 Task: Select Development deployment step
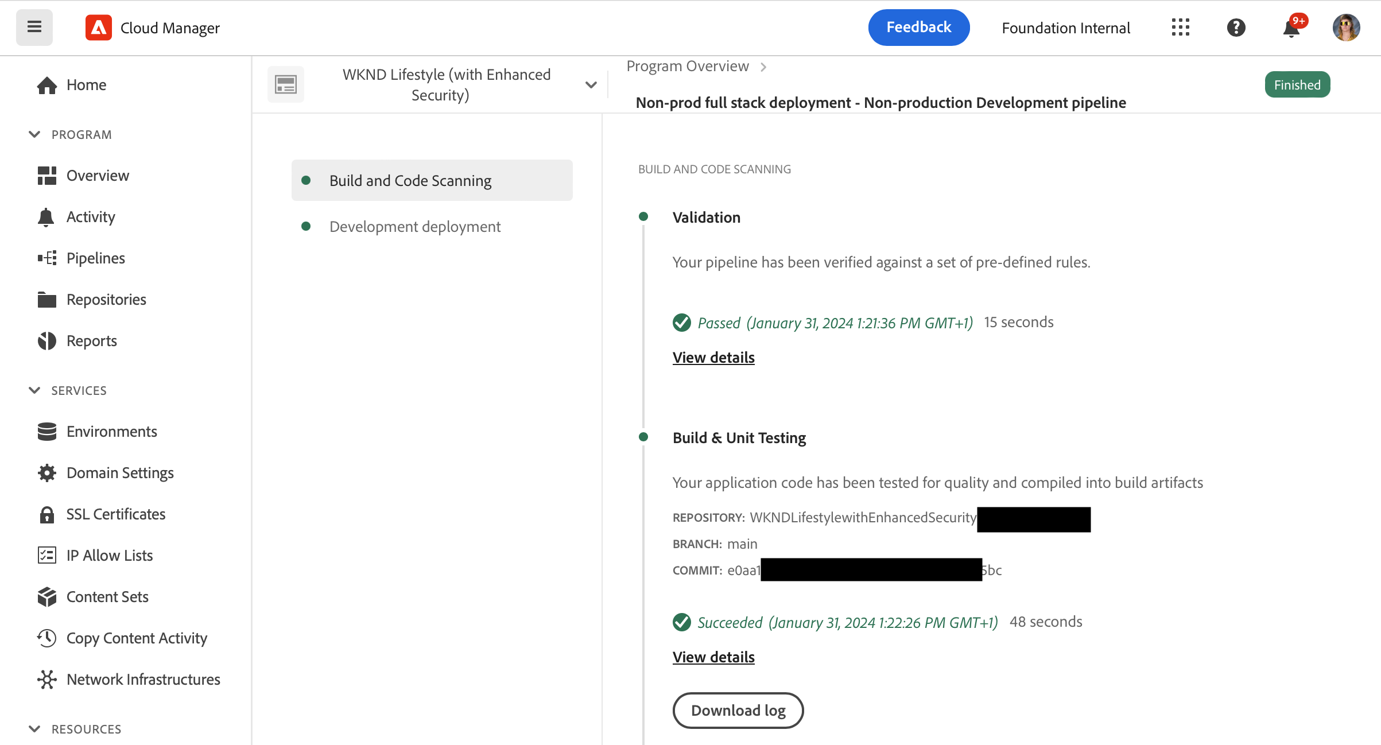point(414,227)
